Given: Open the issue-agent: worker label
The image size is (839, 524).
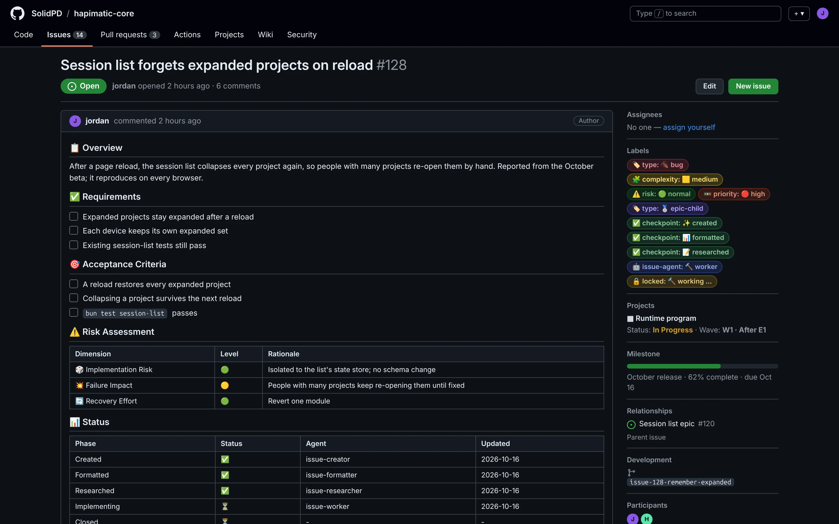Looking at the screenshot, I should [675, 267].
